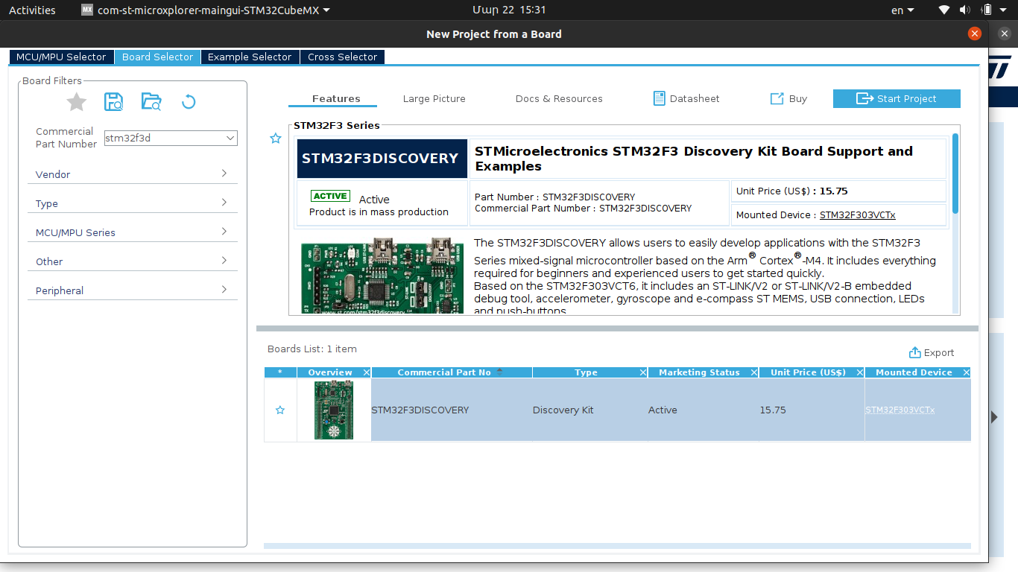
Task: Switch to the MCU/MPU Selector tab
Action: 61,57
